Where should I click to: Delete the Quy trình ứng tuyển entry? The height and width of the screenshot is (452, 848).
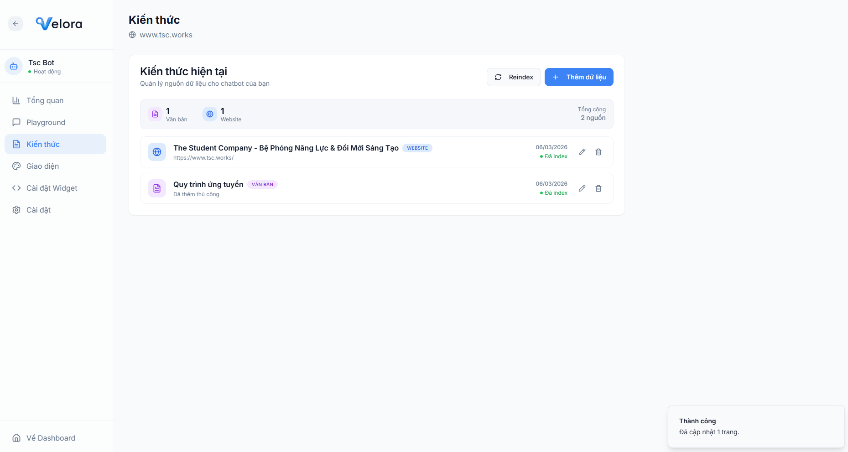click(598, 188)
